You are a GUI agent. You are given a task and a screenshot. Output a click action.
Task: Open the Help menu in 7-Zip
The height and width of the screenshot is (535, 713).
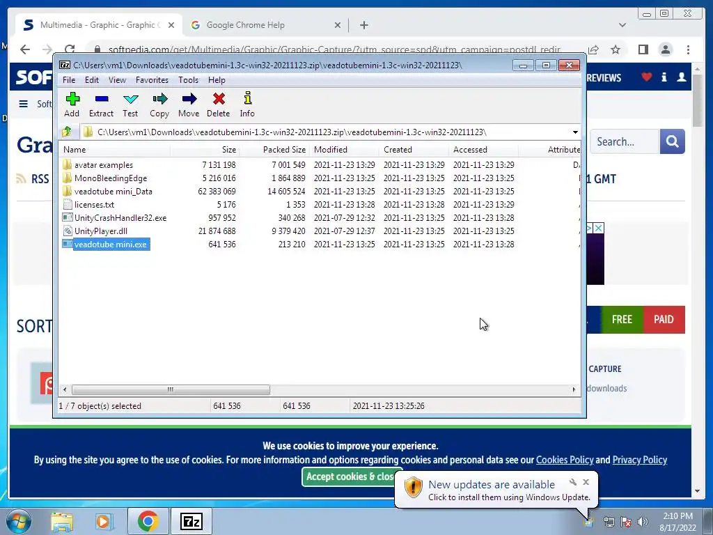click(x=217, y=80)
